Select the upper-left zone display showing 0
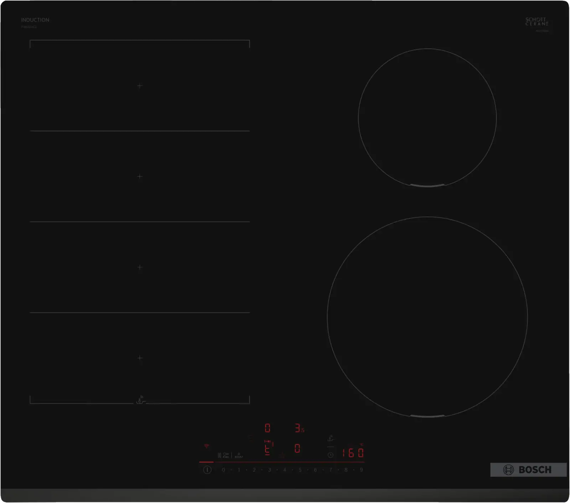570x503 pixels. tap(268, 428)
